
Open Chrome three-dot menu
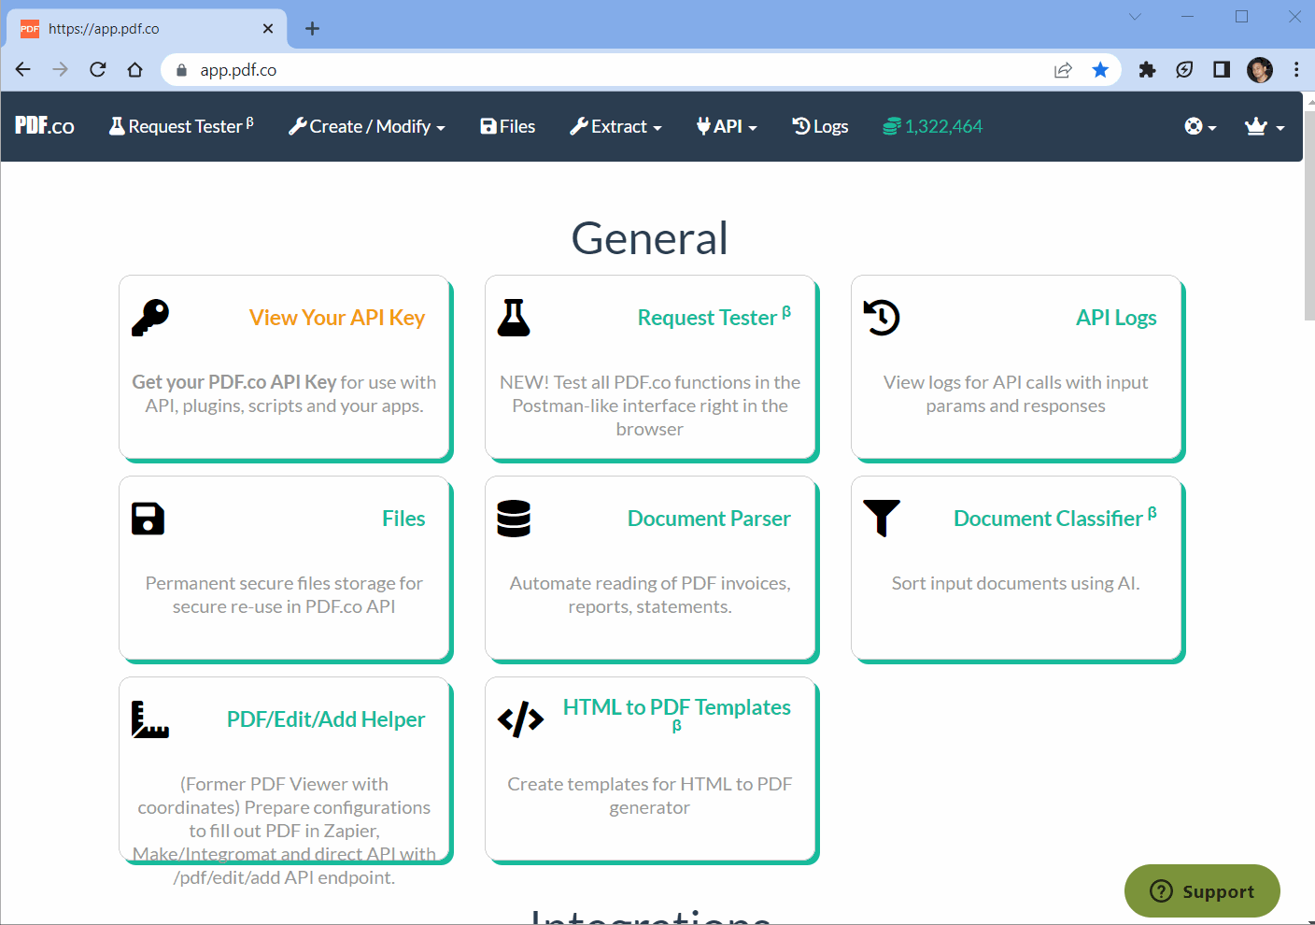[1296, 70]
